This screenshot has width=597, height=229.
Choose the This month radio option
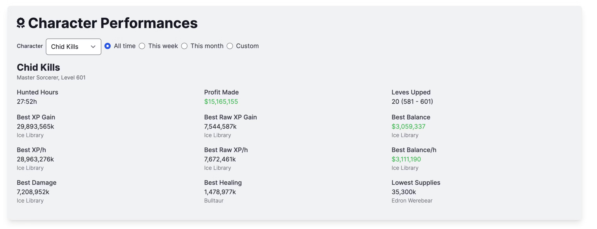tap(184, 46)
